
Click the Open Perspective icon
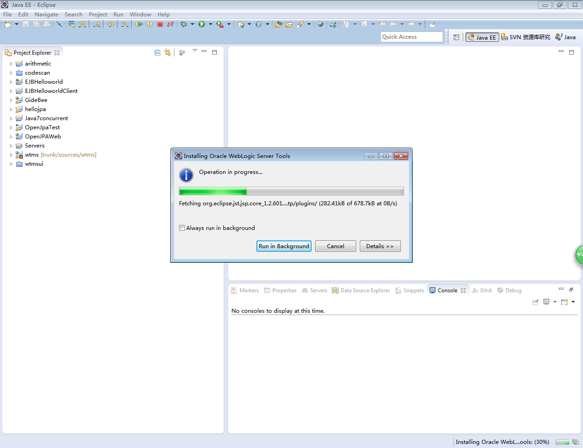456,37
